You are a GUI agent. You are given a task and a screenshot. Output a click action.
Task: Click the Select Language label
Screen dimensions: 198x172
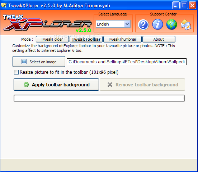pyautogui.click(x=113, y=14)
